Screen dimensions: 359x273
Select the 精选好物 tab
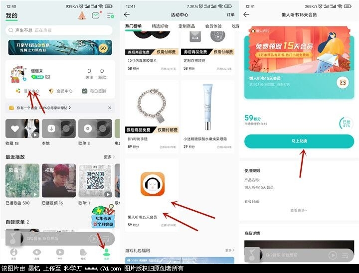coord(160,26)
